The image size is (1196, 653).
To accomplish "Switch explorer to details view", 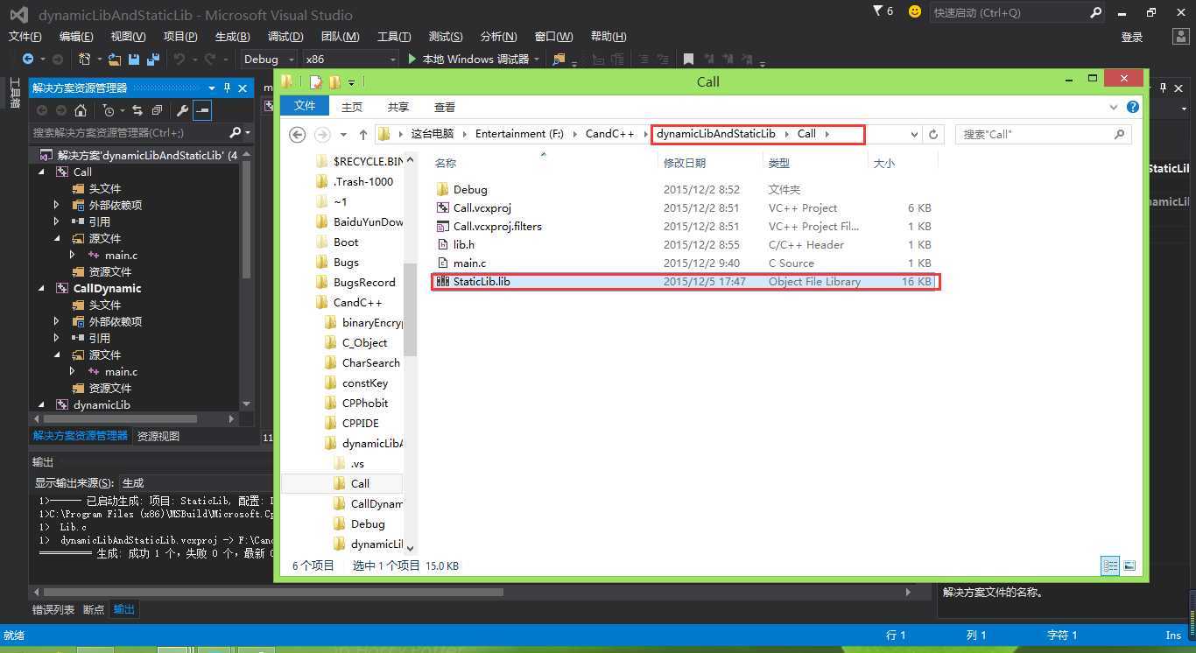I will (1110, 565).
